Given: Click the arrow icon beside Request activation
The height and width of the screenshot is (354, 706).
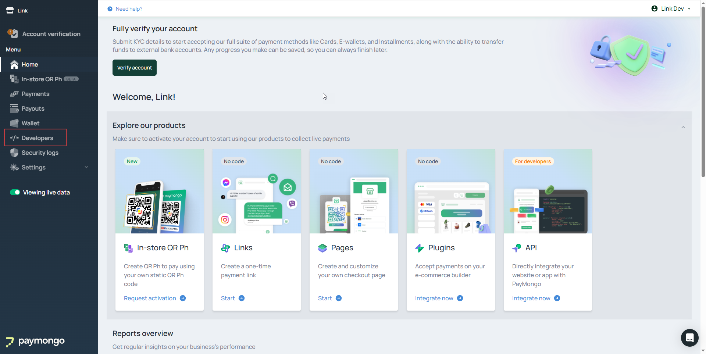Looking at the screenshot, I should tap(183, 298).
